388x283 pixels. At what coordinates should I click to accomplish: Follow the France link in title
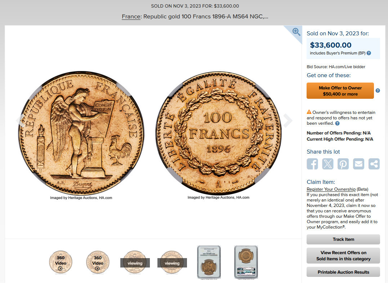pos(131,17)
